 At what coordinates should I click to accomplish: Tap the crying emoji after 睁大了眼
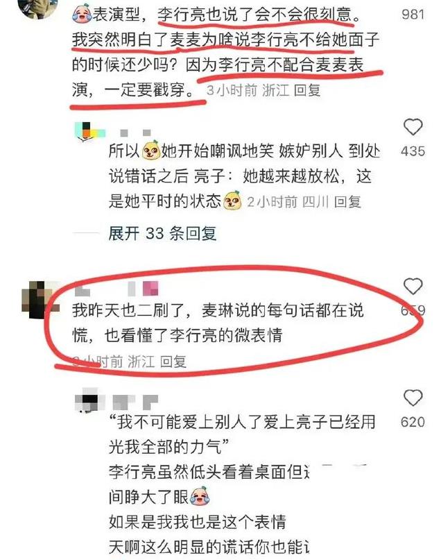200,496
